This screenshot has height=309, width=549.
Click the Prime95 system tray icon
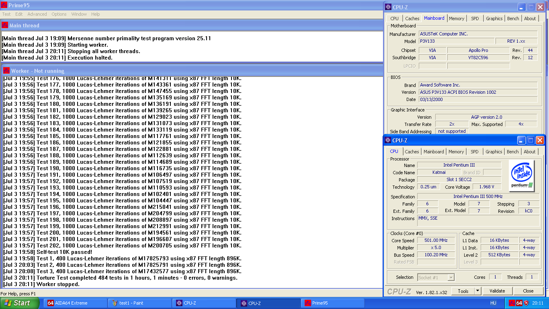click(x=512, y=303)
